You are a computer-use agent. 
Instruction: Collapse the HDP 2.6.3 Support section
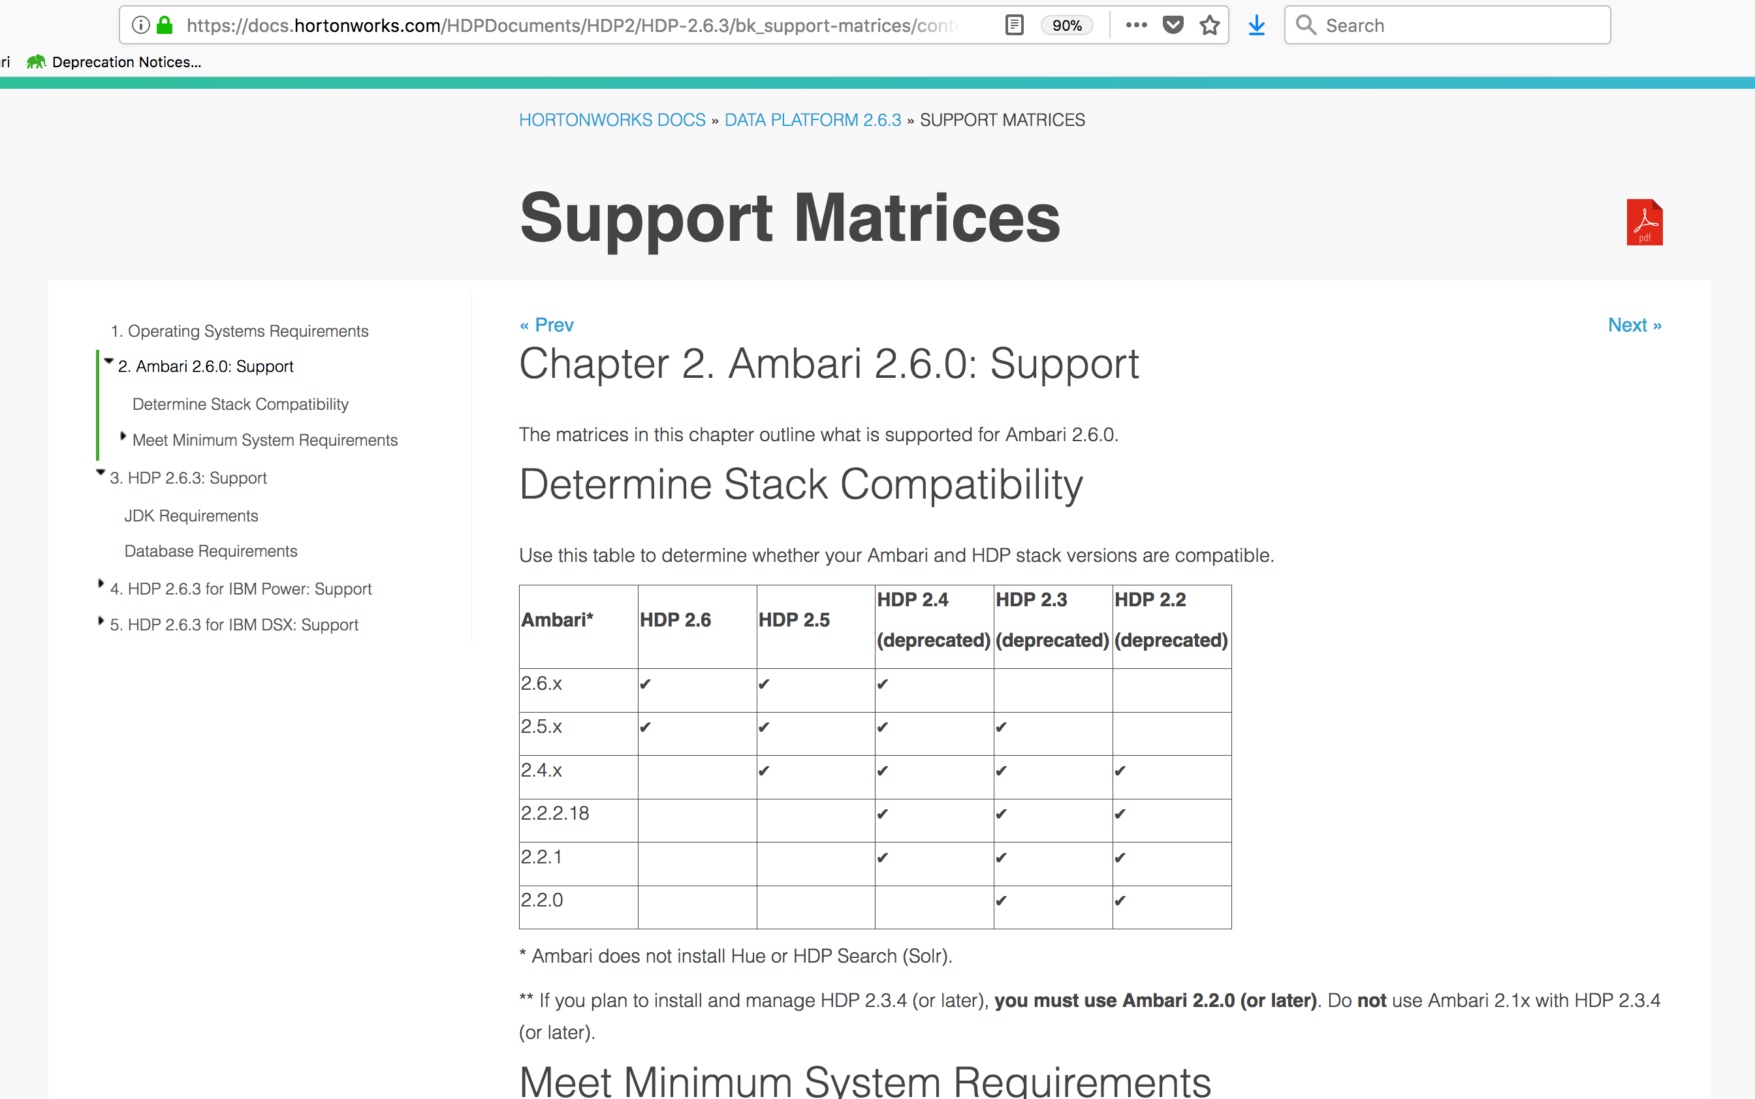coord(101,472)
